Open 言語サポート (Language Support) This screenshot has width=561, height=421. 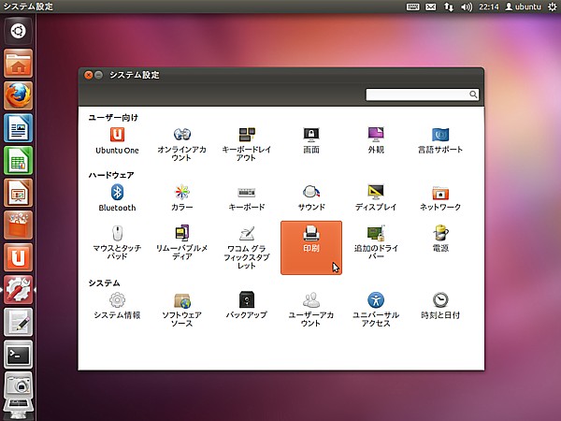[440, 140]
